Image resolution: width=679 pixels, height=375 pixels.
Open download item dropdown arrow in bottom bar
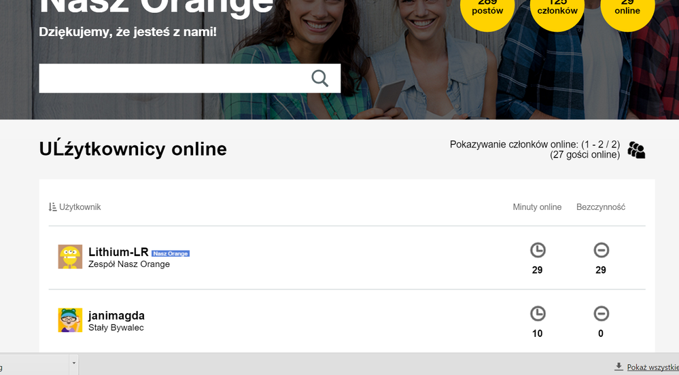[x=74, y=363]
